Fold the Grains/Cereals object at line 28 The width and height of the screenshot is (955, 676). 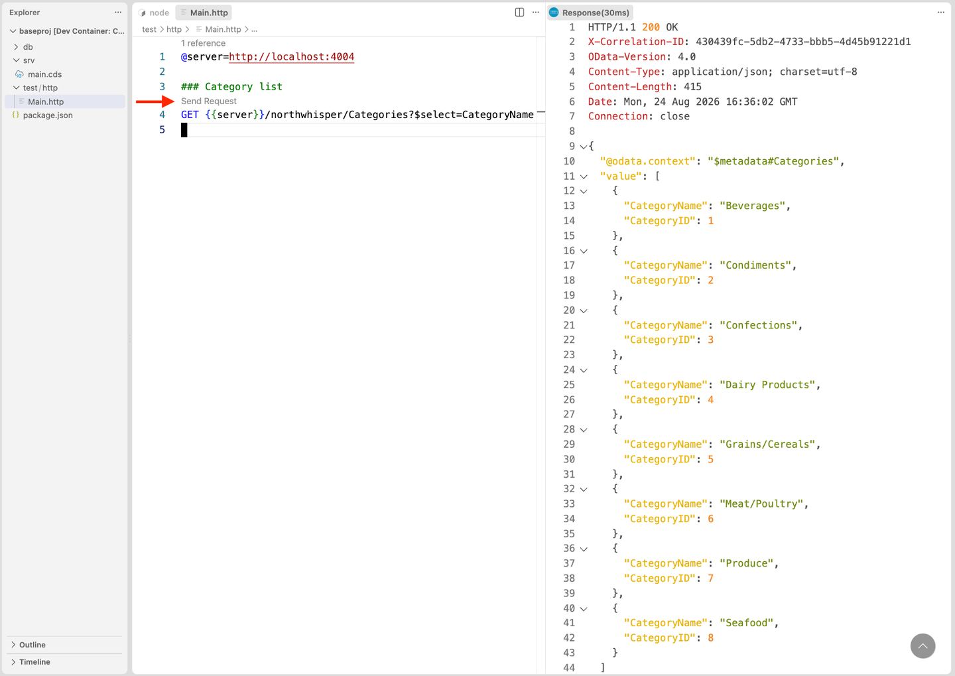tap(584, 430)
